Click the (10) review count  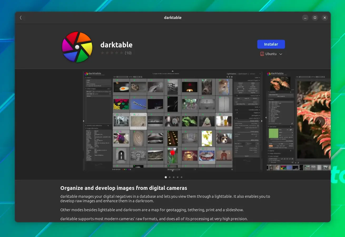coord(128,53)
